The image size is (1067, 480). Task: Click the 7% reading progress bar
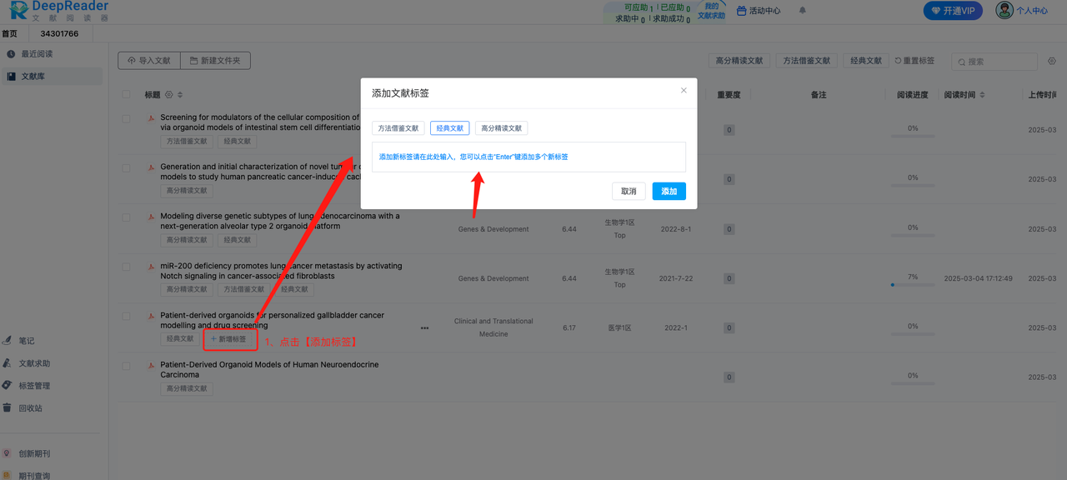click(912, 283)
